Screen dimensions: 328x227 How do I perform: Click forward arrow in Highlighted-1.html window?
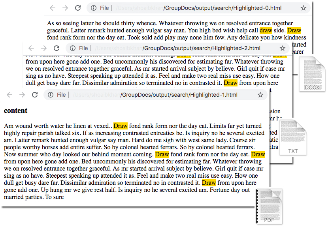tap(22, 95)
